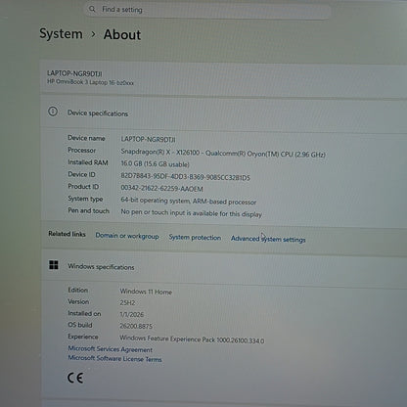Select the '16.0 GB (15.6 GB usable)' RAM value
The width and height of the screenshot is (407, 407).
coord(155,164)
